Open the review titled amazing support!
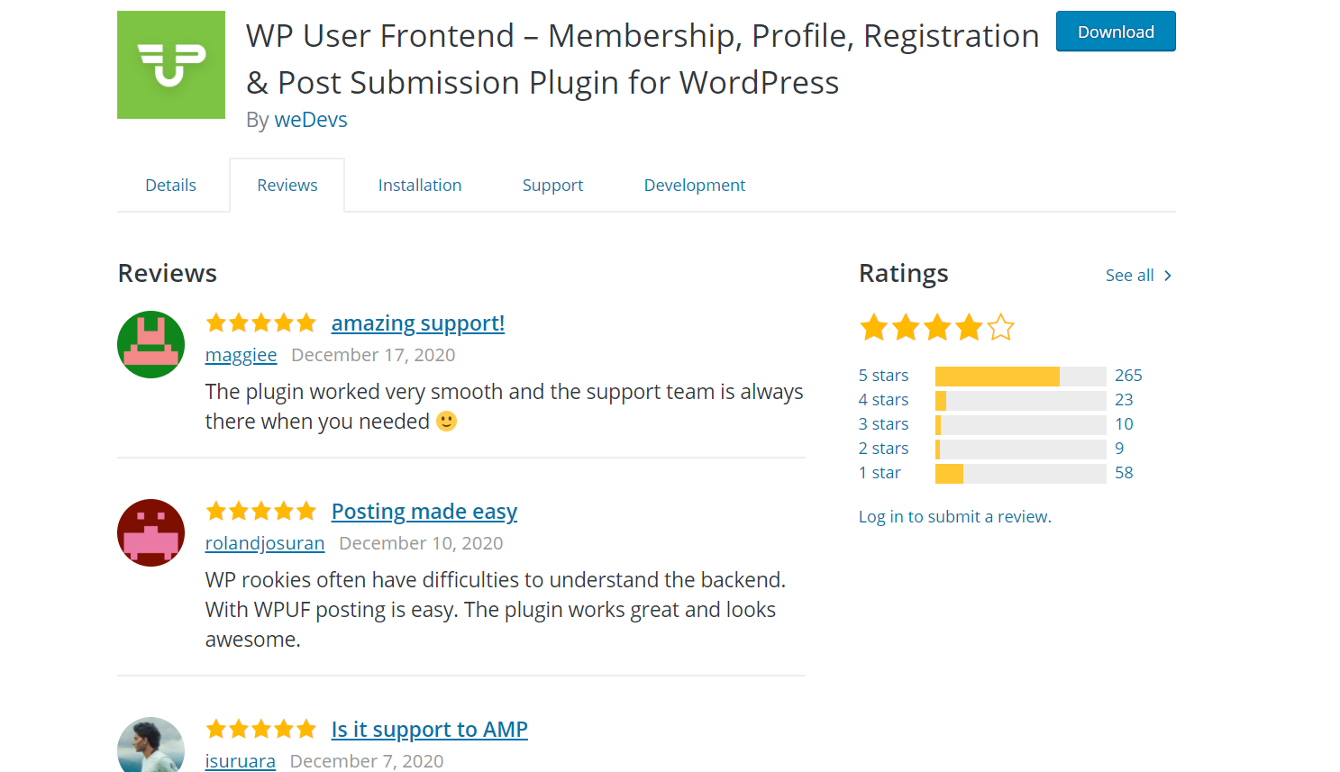Image resolution: width=1340 pixels, height=772 pixels. pyautogui.click(x=417, y=322)
